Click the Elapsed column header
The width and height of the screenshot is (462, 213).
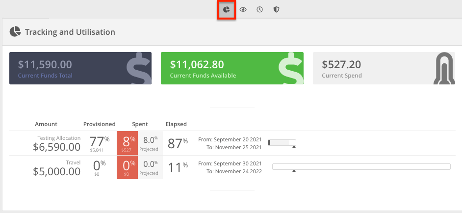pyautogui.click(x=176, y=124)
